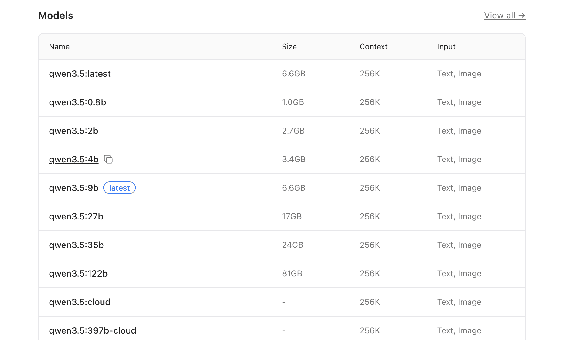
Task: Select the 6.6GB size in qwen3.5:latest row
Action: coord(294,74)
